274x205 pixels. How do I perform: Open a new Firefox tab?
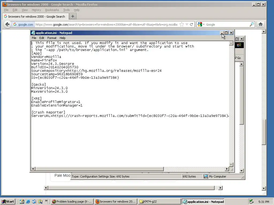(x=73, y=16)
